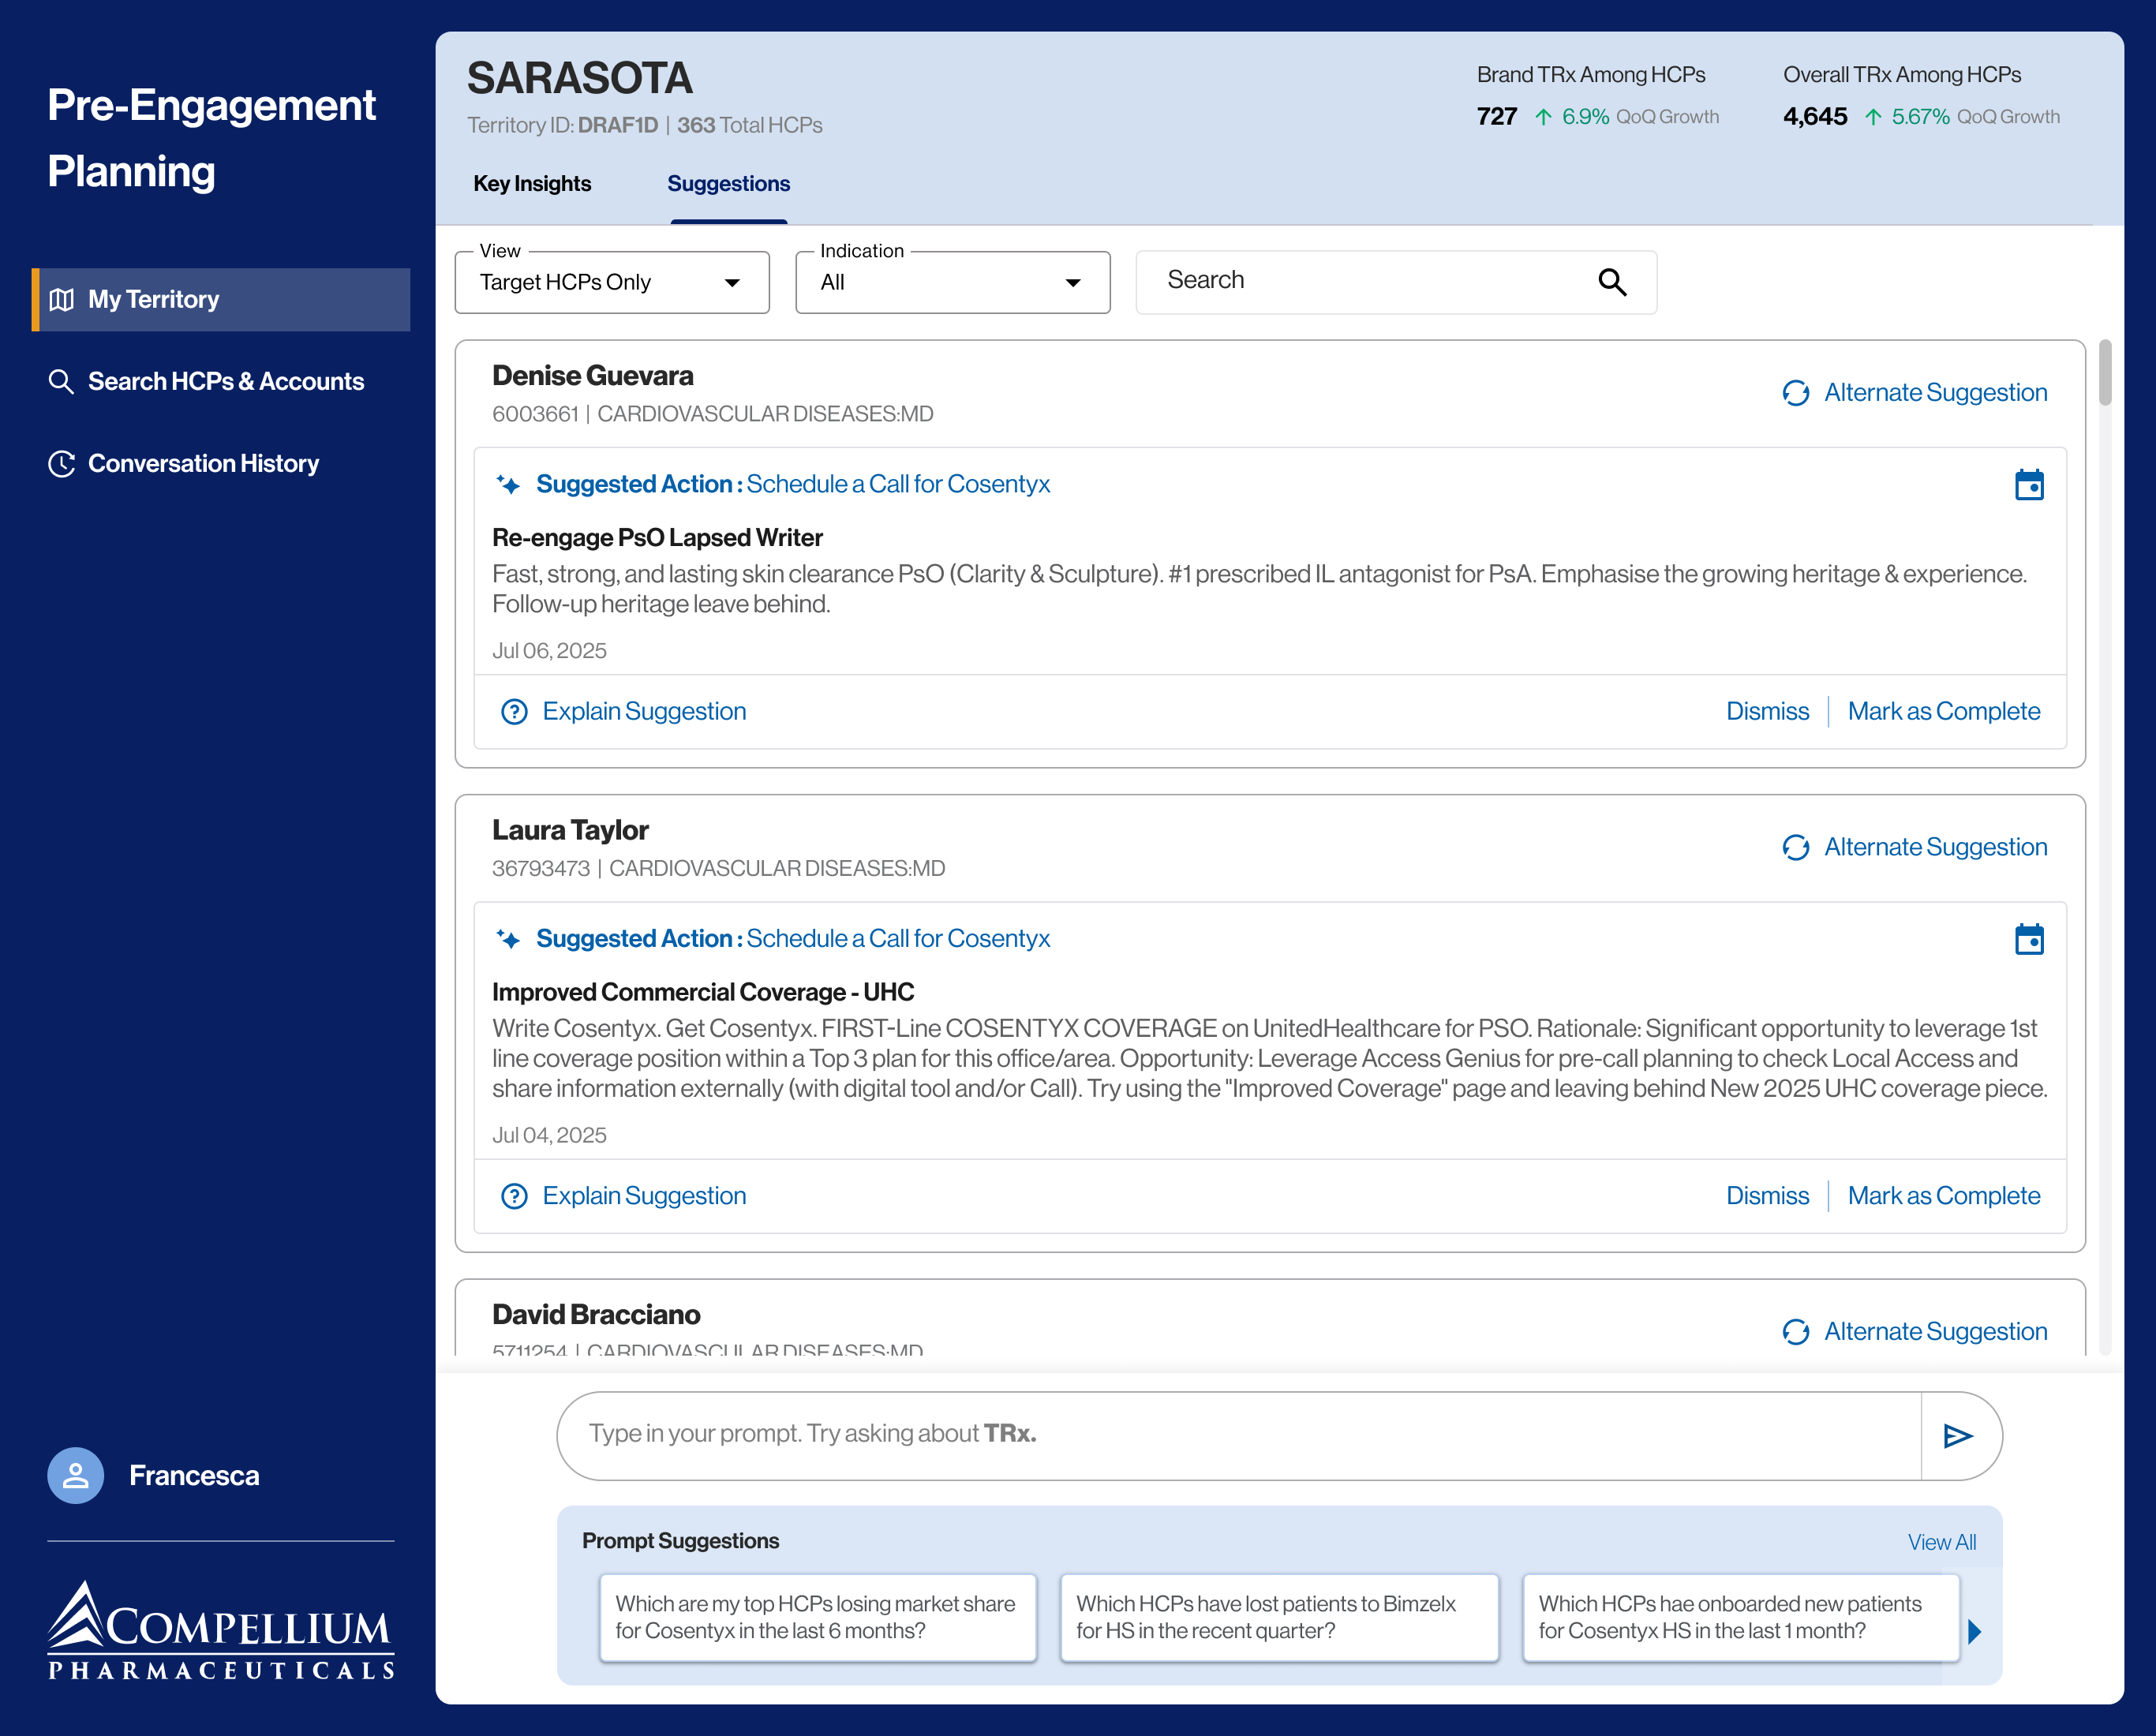This screenshot has height=1736, width=2156.
Task: Click the refresh icon on Laura Taylor's card
Action: pos(1795,848)
